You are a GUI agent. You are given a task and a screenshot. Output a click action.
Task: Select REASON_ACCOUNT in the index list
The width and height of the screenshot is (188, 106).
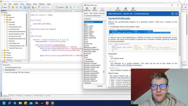90,63
